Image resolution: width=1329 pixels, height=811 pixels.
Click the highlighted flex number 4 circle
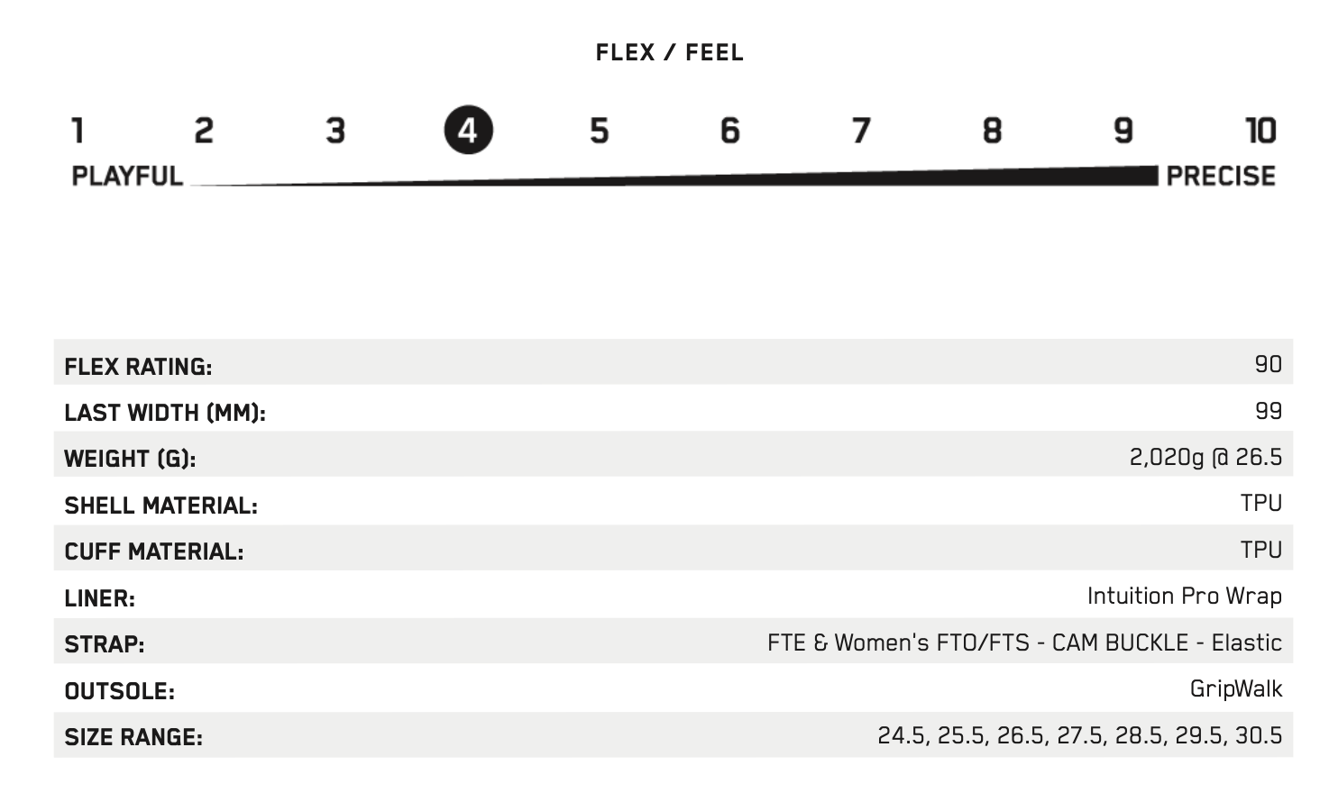(468, 131)
